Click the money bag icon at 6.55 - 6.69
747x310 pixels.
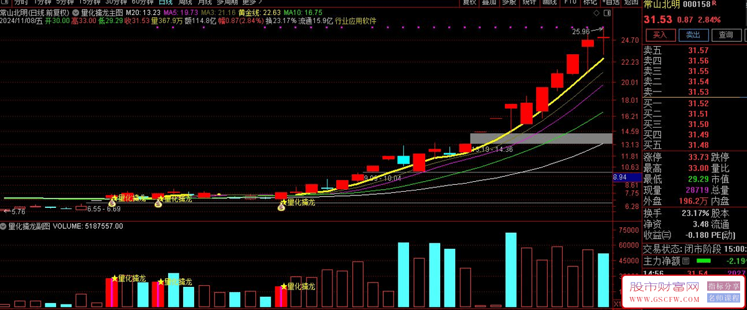click(x=113, y=204)
